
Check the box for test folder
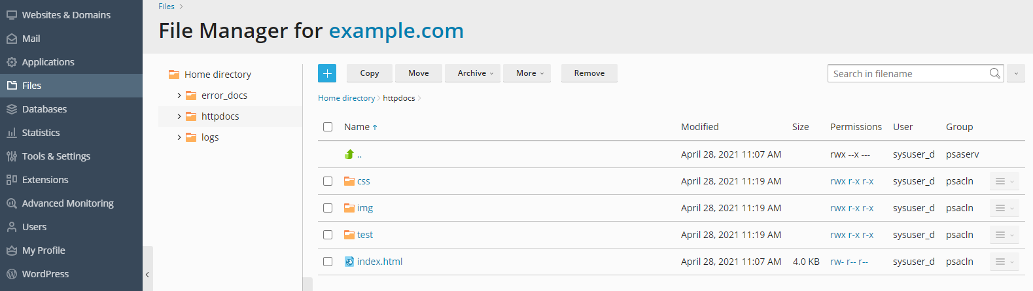tap(328, 235)
